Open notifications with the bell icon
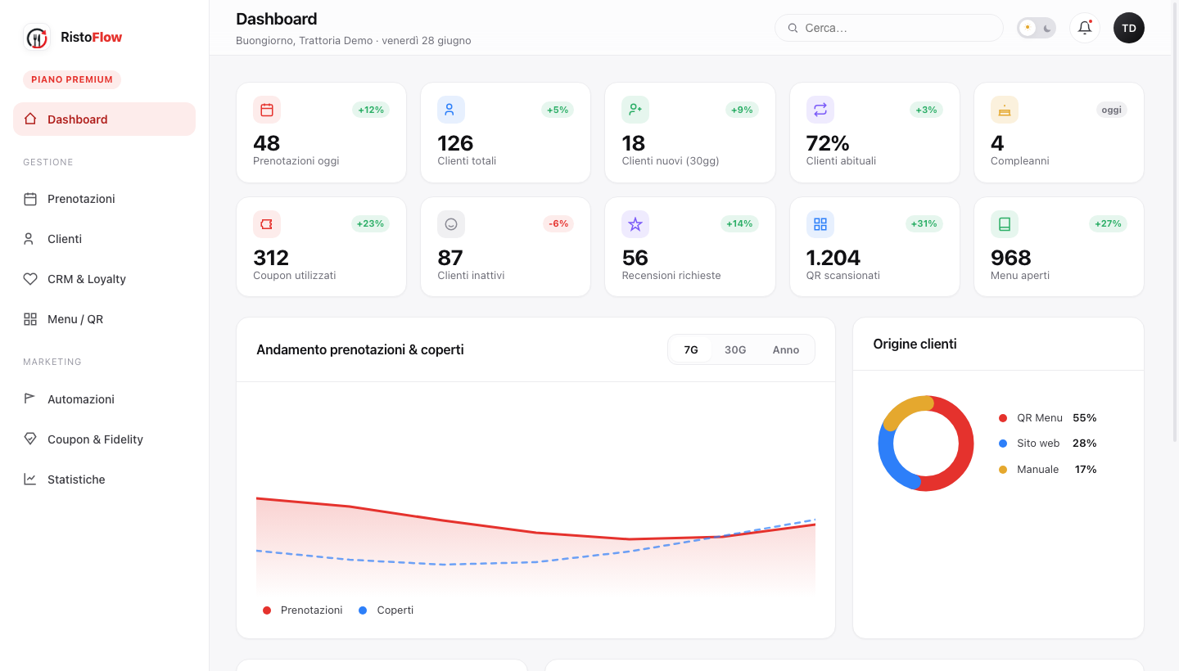This screenshot has width=1179, height=671. pos(1085,28)
